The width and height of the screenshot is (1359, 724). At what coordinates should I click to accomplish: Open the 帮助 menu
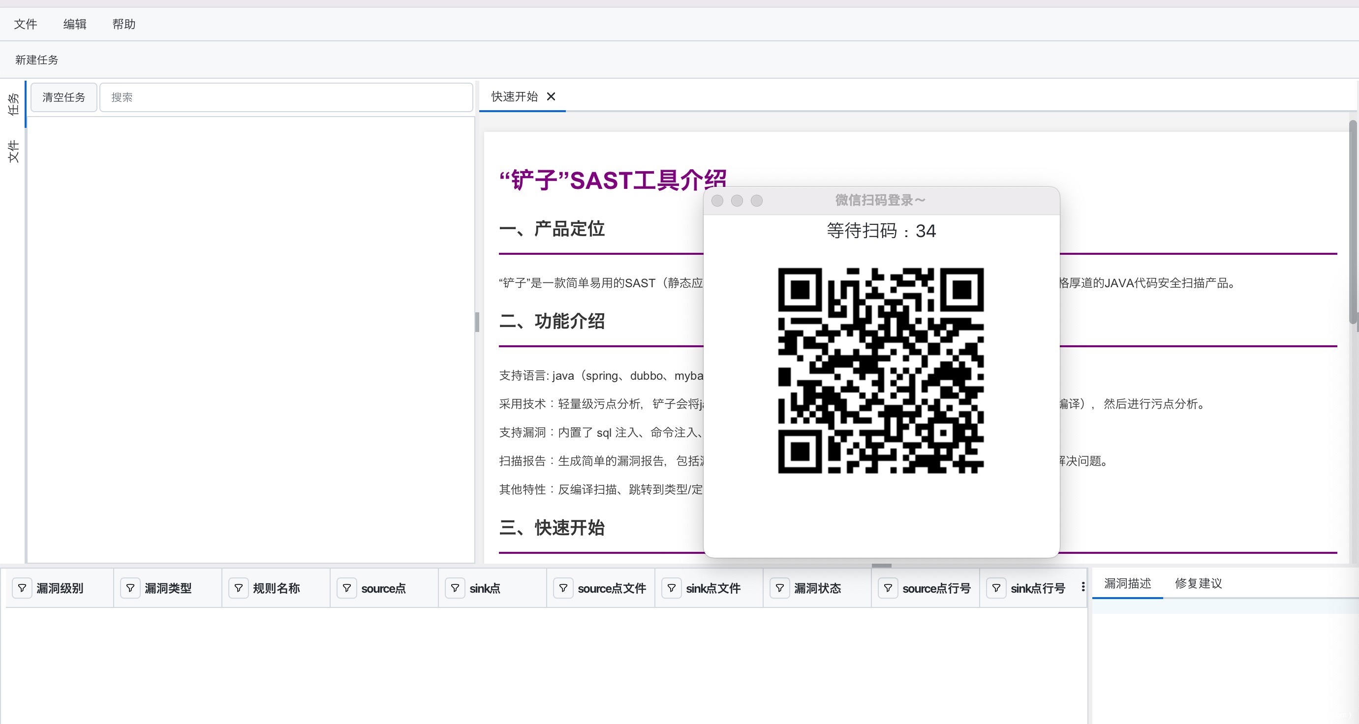tap(124, 24)
